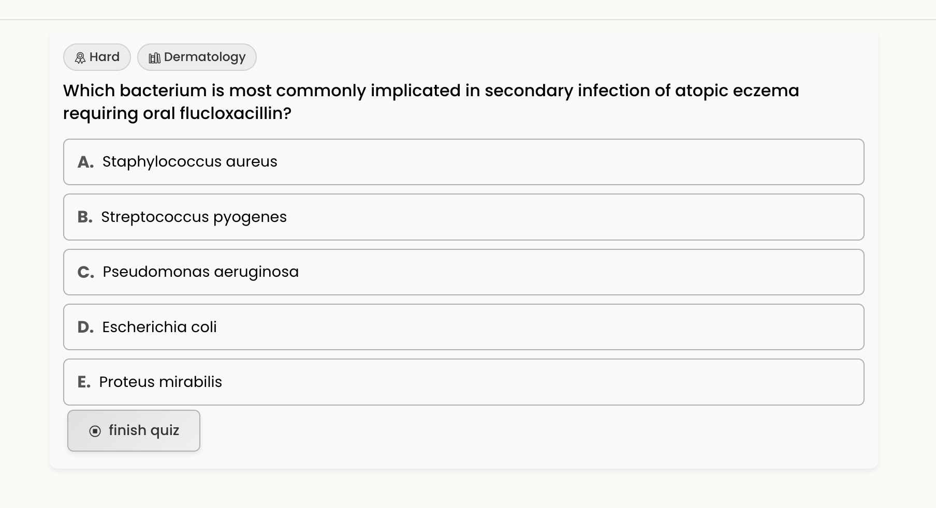Select the Dermatology category badge
This screenshot has height=508, width=936.
coord(197,57)
